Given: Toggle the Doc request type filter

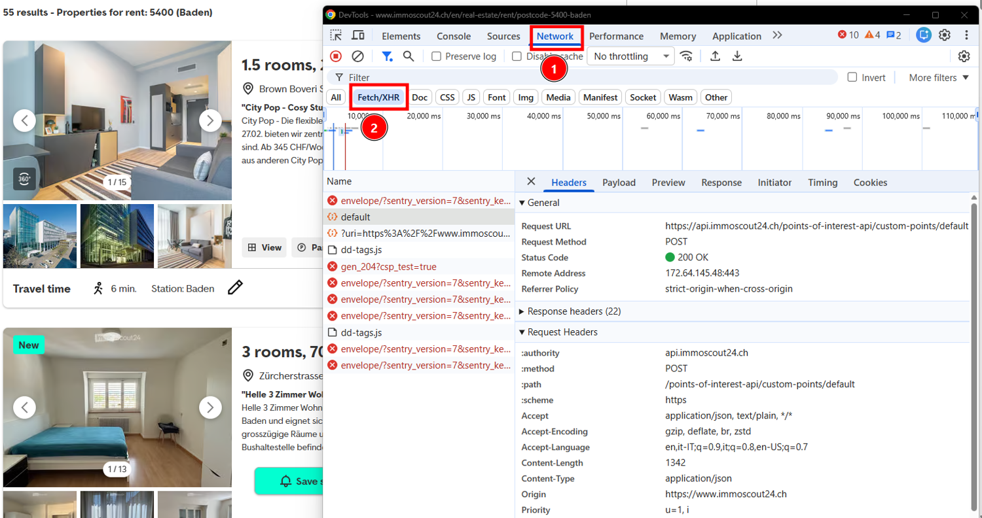Looking at the screenshot, I should 420,97.
